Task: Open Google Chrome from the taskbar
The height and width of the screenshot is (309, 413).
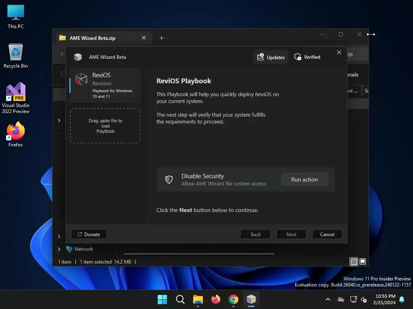Action: tap(234, 299)
